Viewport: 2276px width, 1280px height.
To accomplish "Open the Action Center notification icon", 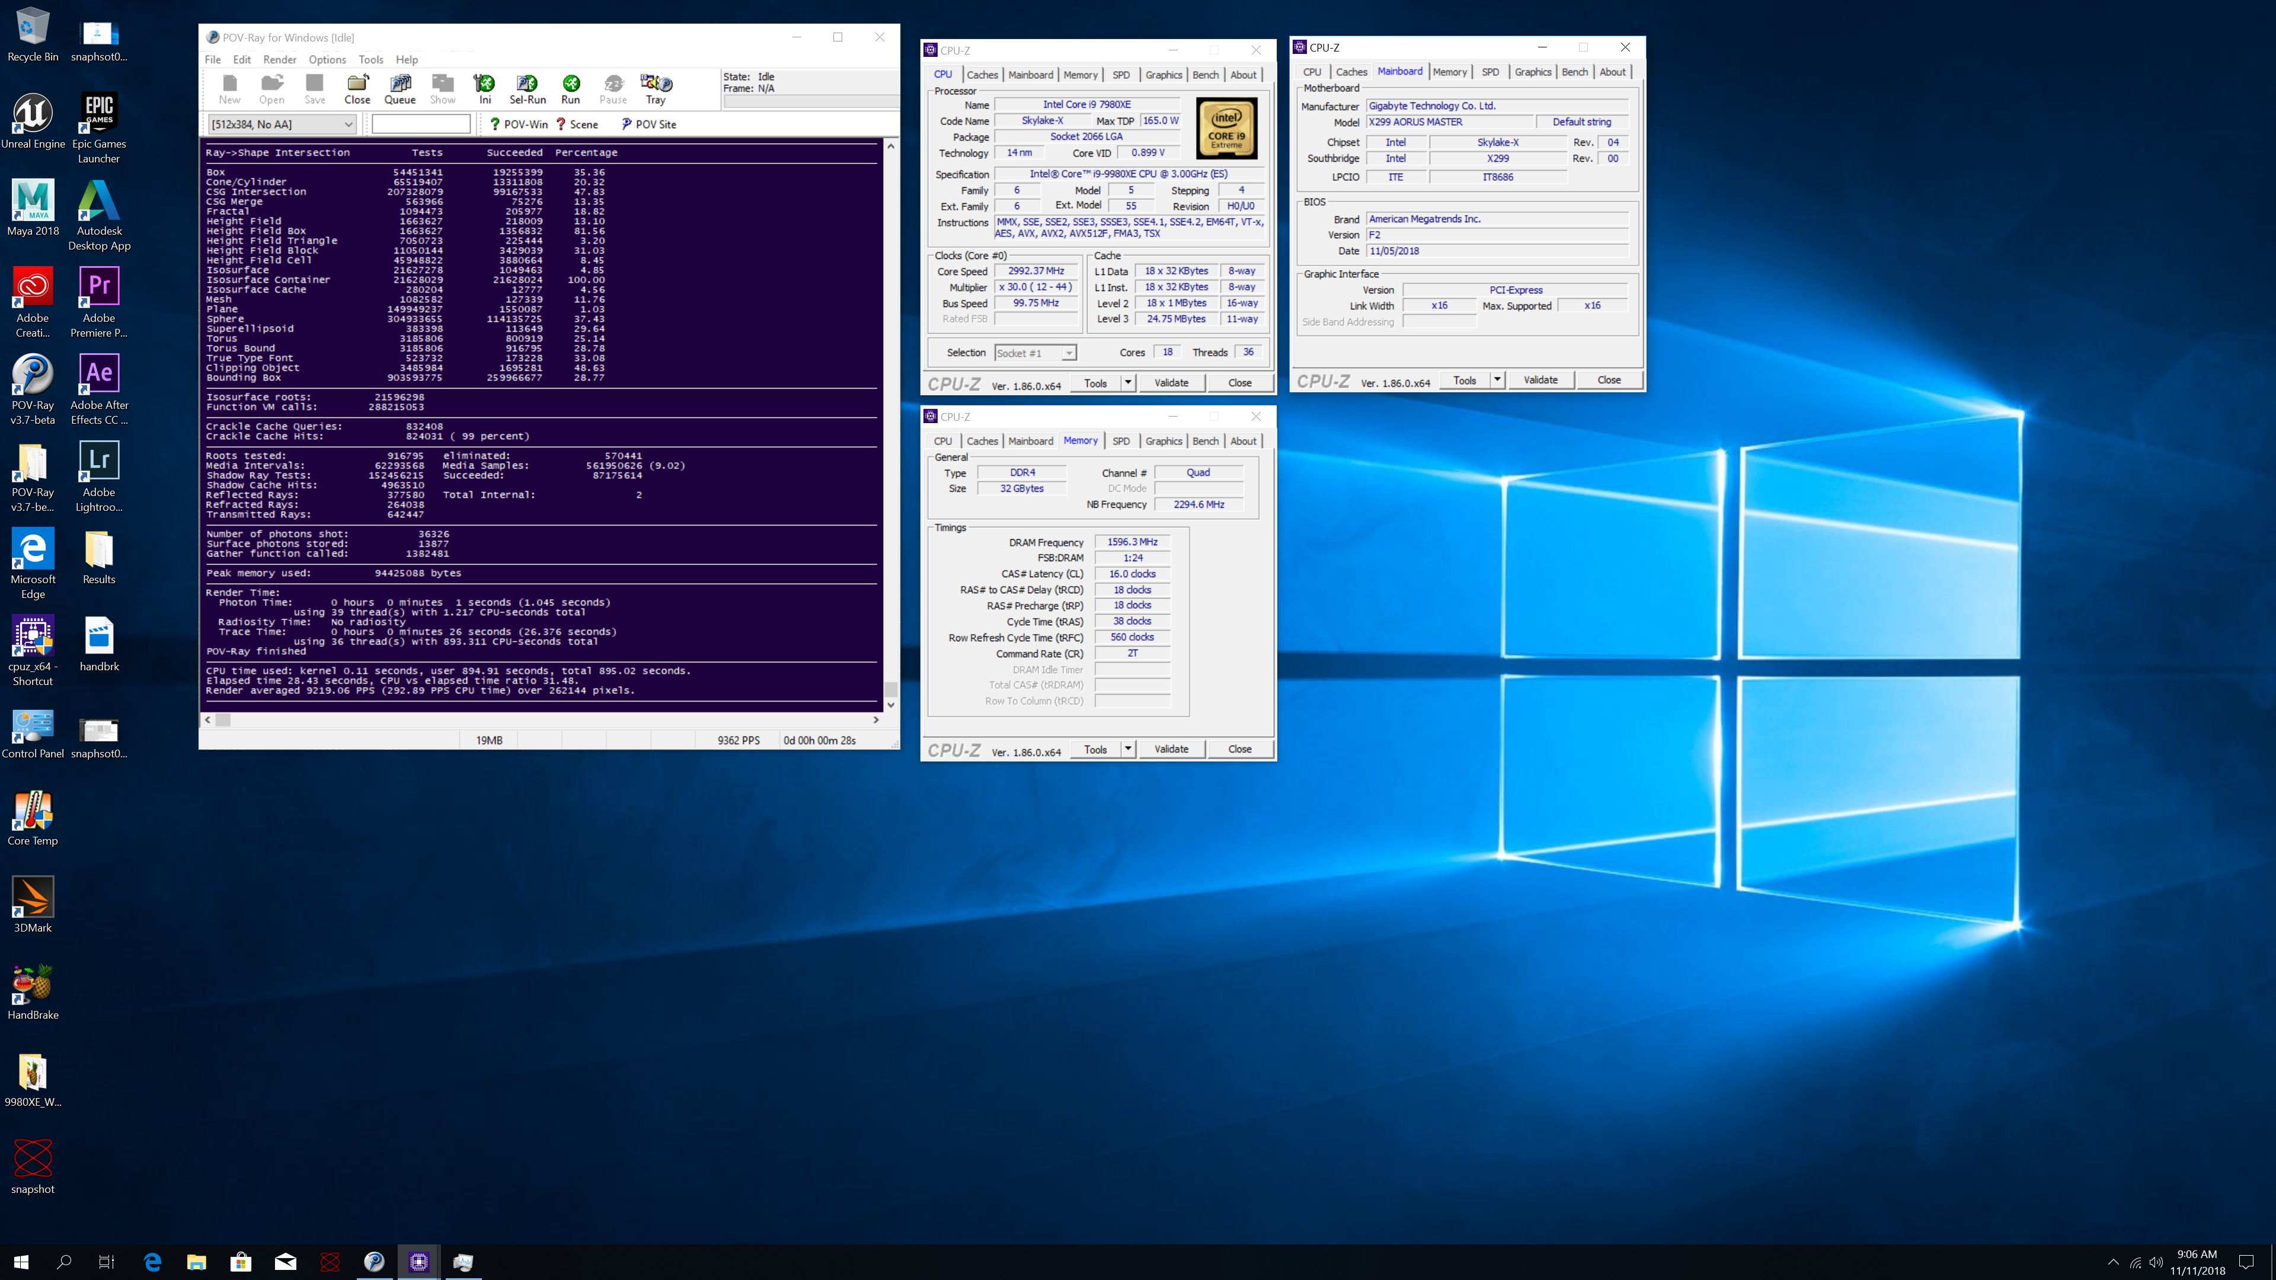I will pos(2246,1262).
